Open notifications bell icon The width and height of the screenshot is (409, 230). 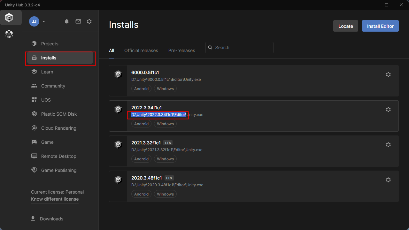point(67,21)
